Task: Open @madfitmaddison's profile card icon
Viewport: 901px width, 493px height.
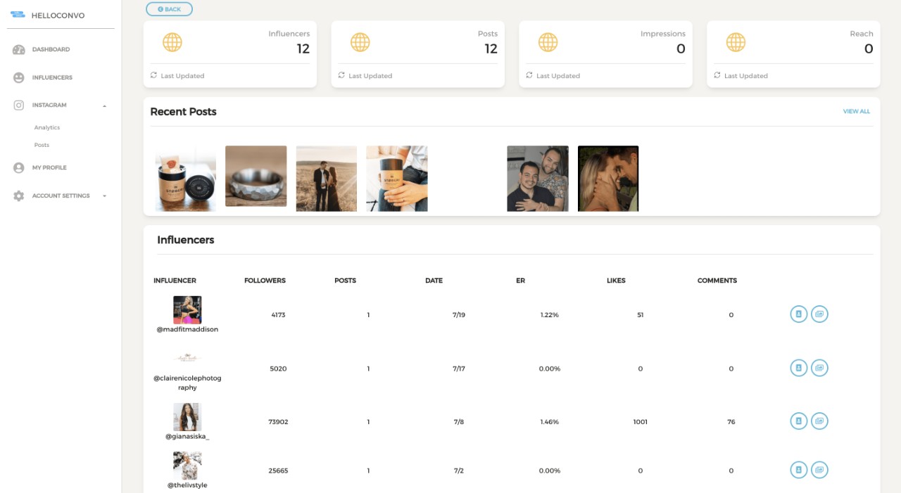Action: pos(798,314)
